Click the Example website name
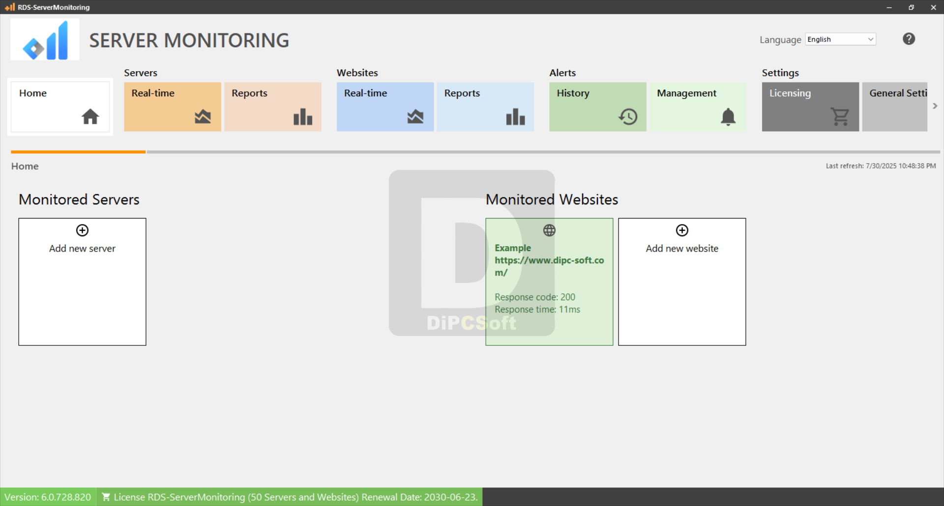 point(513,248)
